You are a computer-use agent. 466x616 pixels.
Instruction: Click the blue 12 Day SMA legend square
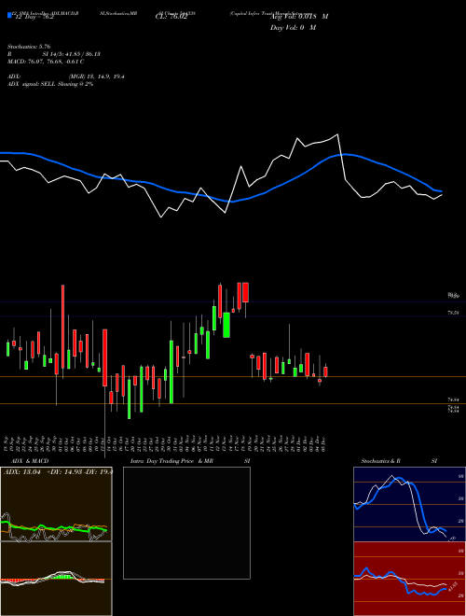[9, 15]
